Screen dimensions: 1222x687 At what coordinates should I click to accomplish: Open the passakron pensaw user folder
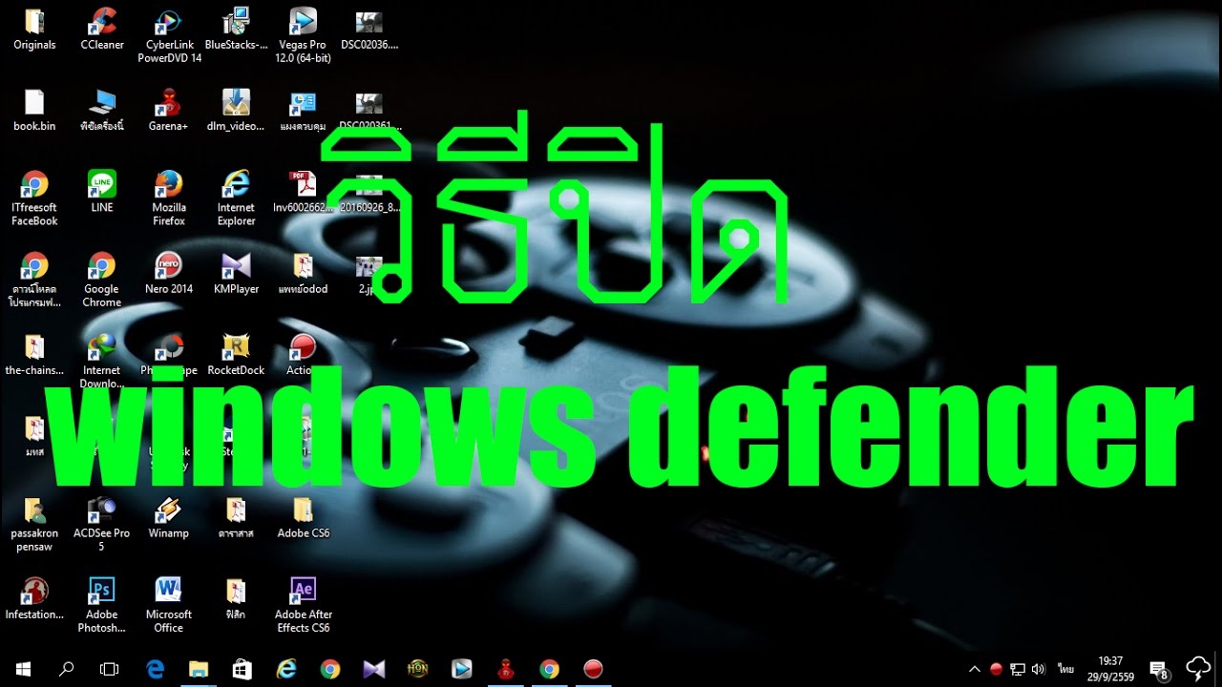pyautogui.click(x=34, y=525)
